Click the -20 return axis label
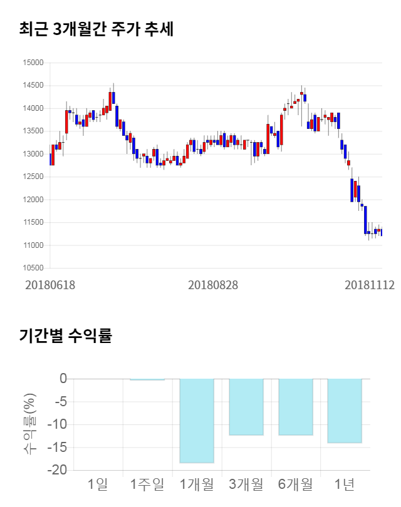Image resolution: width=401 pixels, height=507 pixels. (x=59, y=470)
